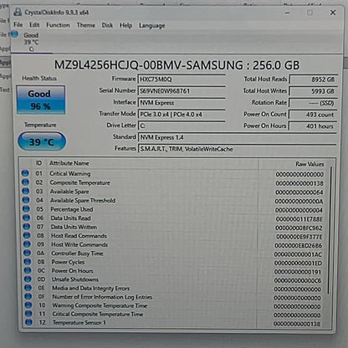Select the Host Read Commands attribute name
The height and width of the screenshot is (348, 348).
(x=79, y=236)
